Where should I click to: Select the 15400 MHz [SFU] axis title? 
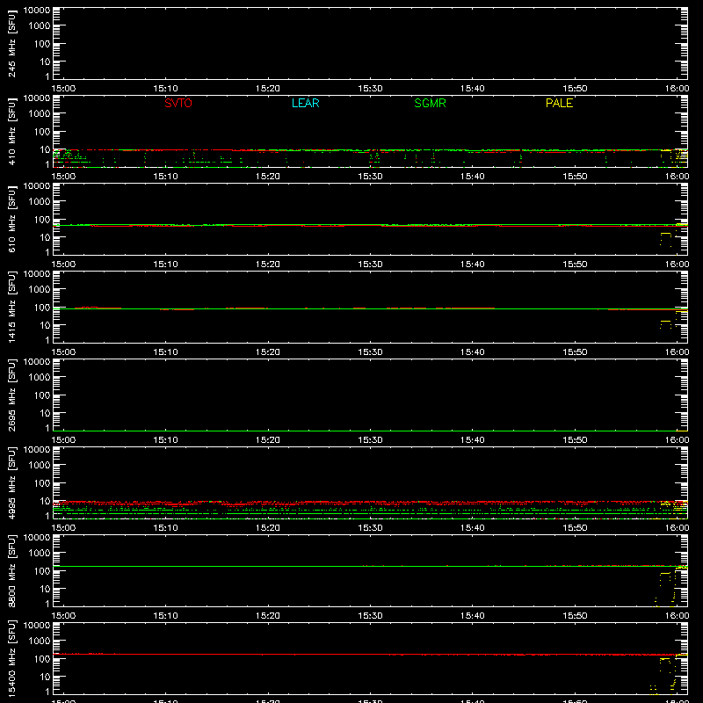(x=12, y=659)
